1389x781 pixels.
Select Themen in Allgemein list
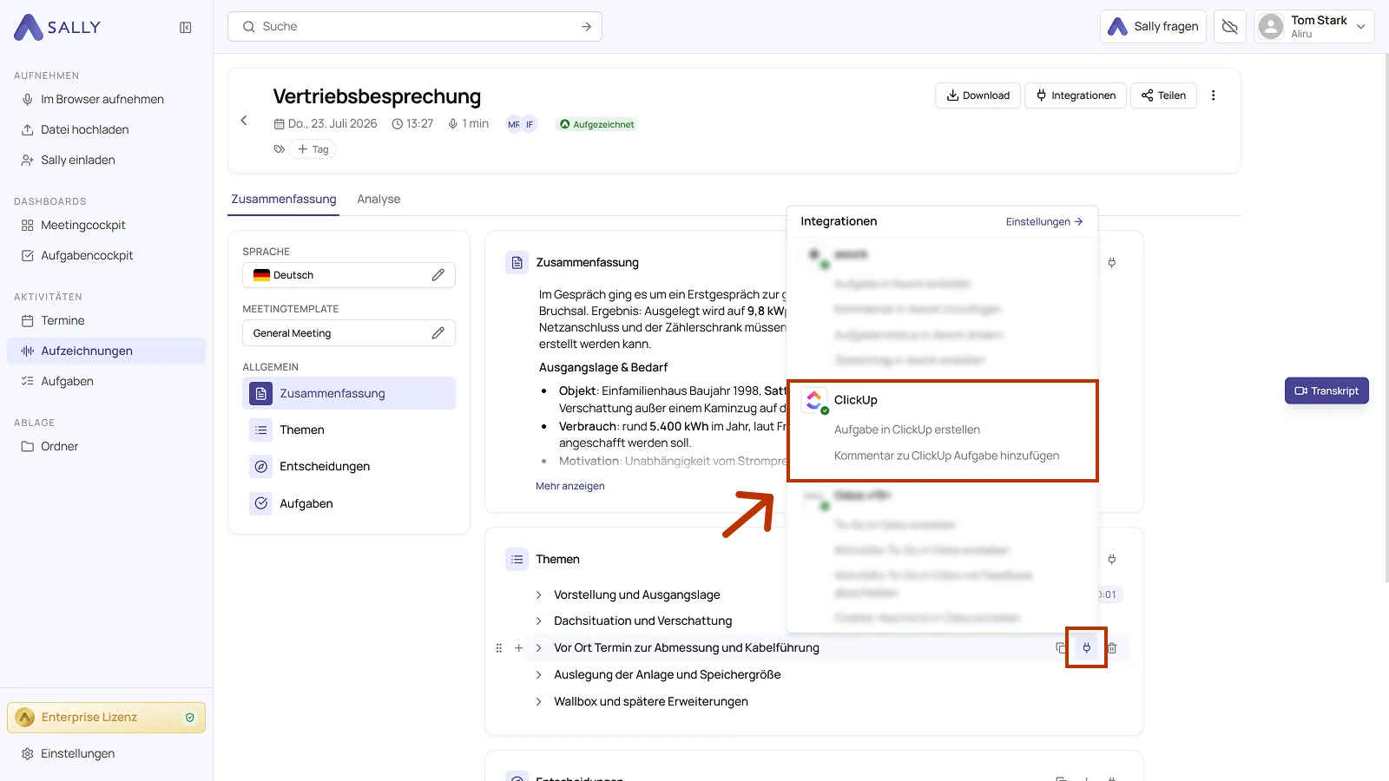tap(349, 430)
